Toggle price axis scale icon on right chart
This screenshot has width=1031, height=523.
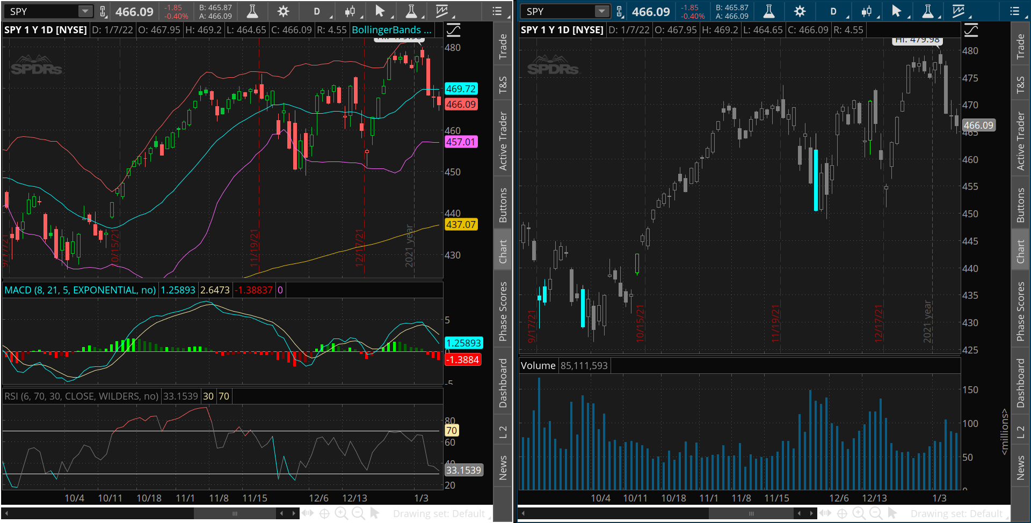(x=970, y=30)
